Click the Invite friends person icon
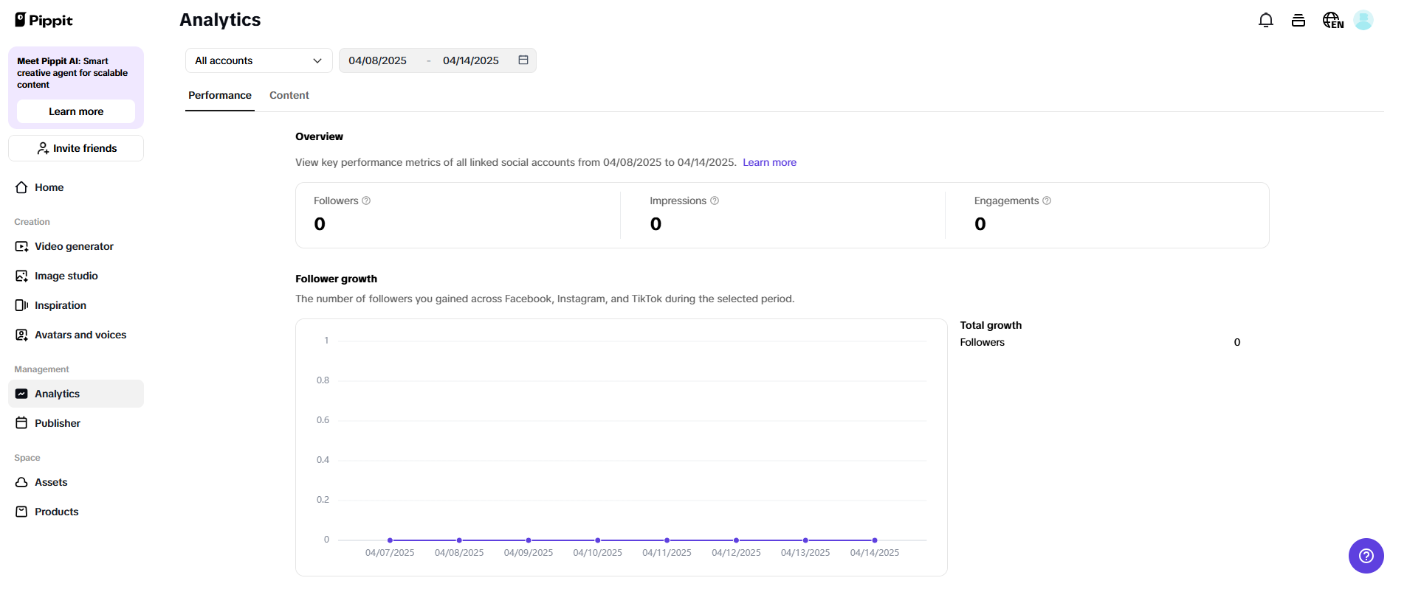This screenshot has height=589, width=1407. (x=43, y=148)
